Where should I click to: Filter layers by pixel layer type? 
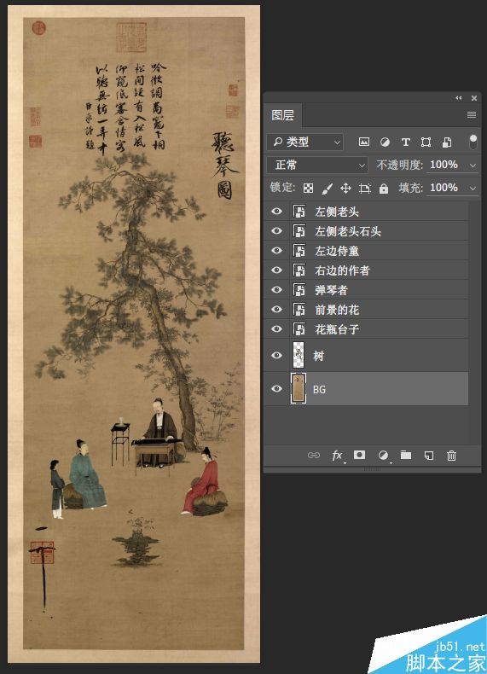[x=363, y=142]
